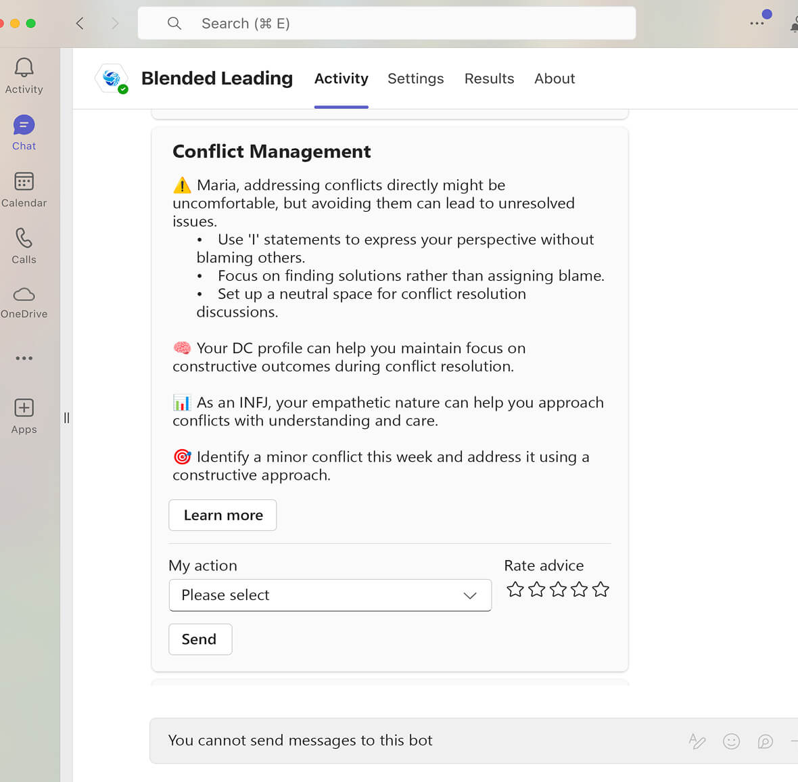Click the emoji smiley icon
798x782 pixels.
731,741
